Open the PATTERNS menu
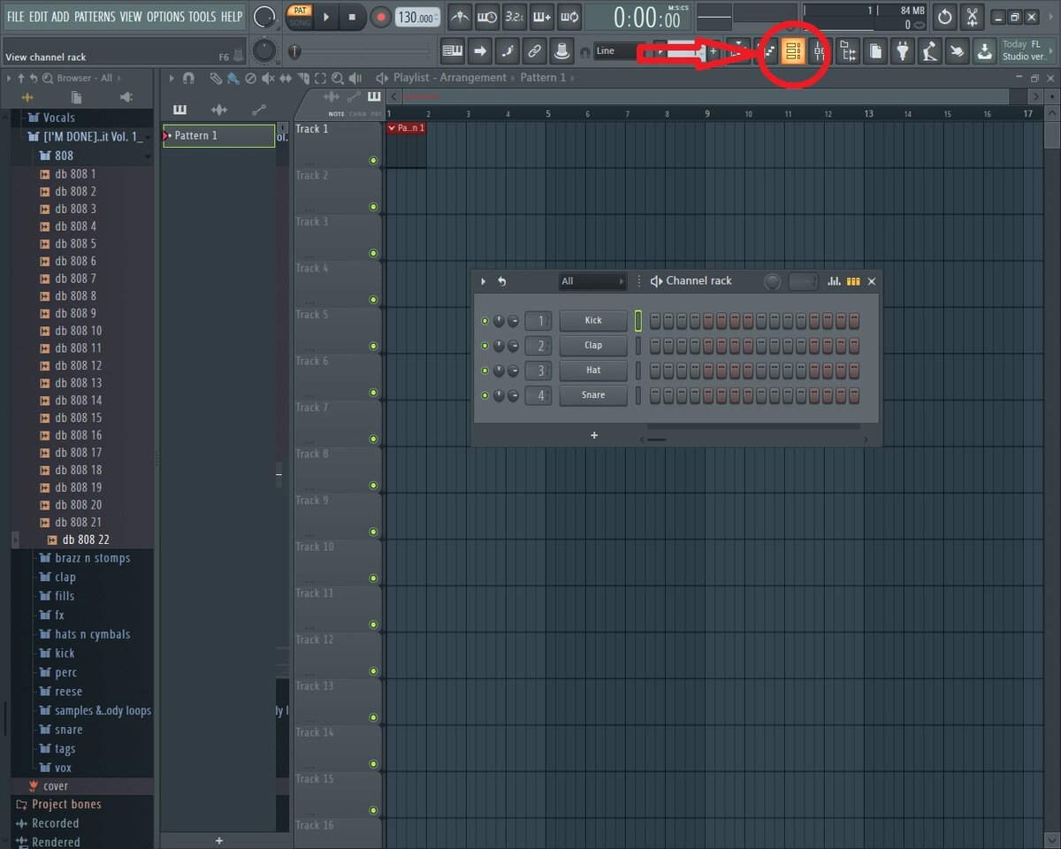Screen dimensions: 1061x849 [x=94, y=17]
